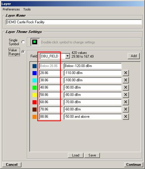Viewport: 145px width, 169px height.
Task: Delete the -80.00 dBm range with X
Action: (x=126, y=95)
